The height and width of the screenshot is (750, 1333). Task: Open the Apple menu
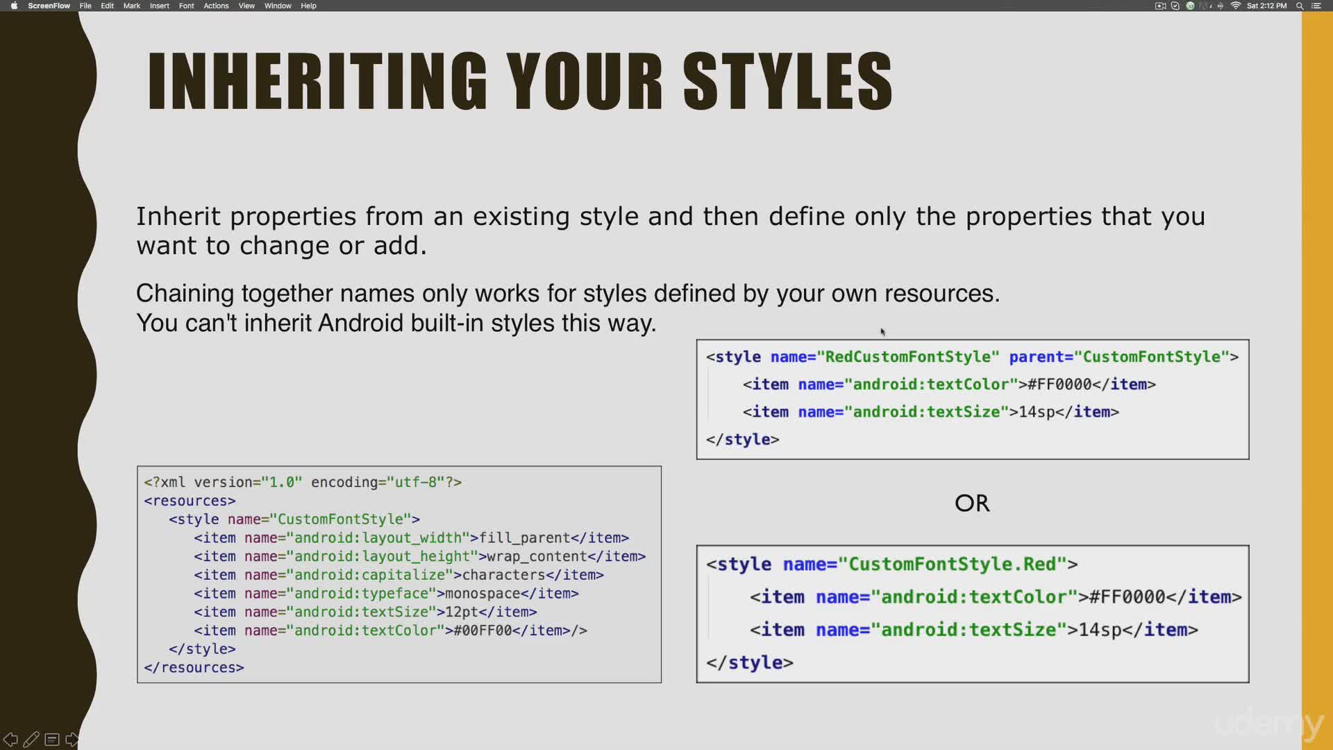14,6
